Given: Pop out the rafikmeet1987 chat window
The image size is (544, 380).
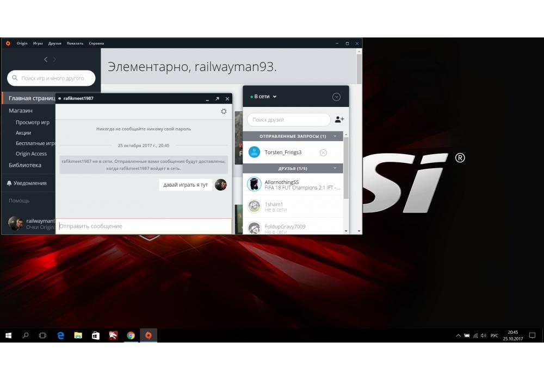Looking at the screenshot, I should (x=217, y=99).
